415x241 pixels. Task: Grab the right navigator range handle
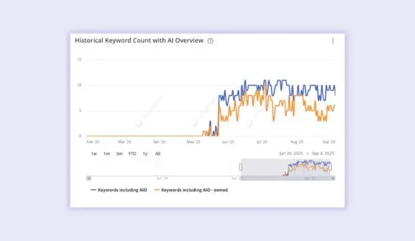pyautogui.click(x=330, y=167)
